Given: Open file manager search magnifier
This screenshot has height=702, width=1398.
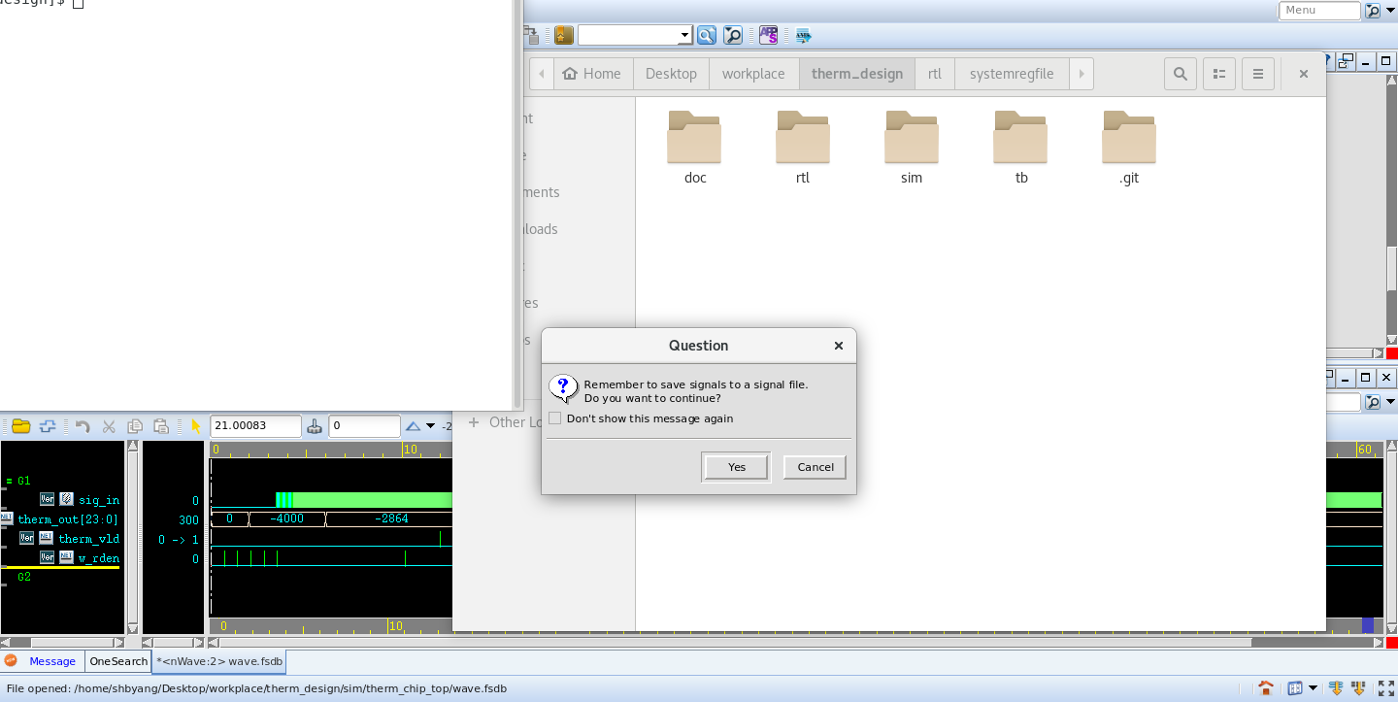Looking at the screenshot, I should tap(1180, 74).
